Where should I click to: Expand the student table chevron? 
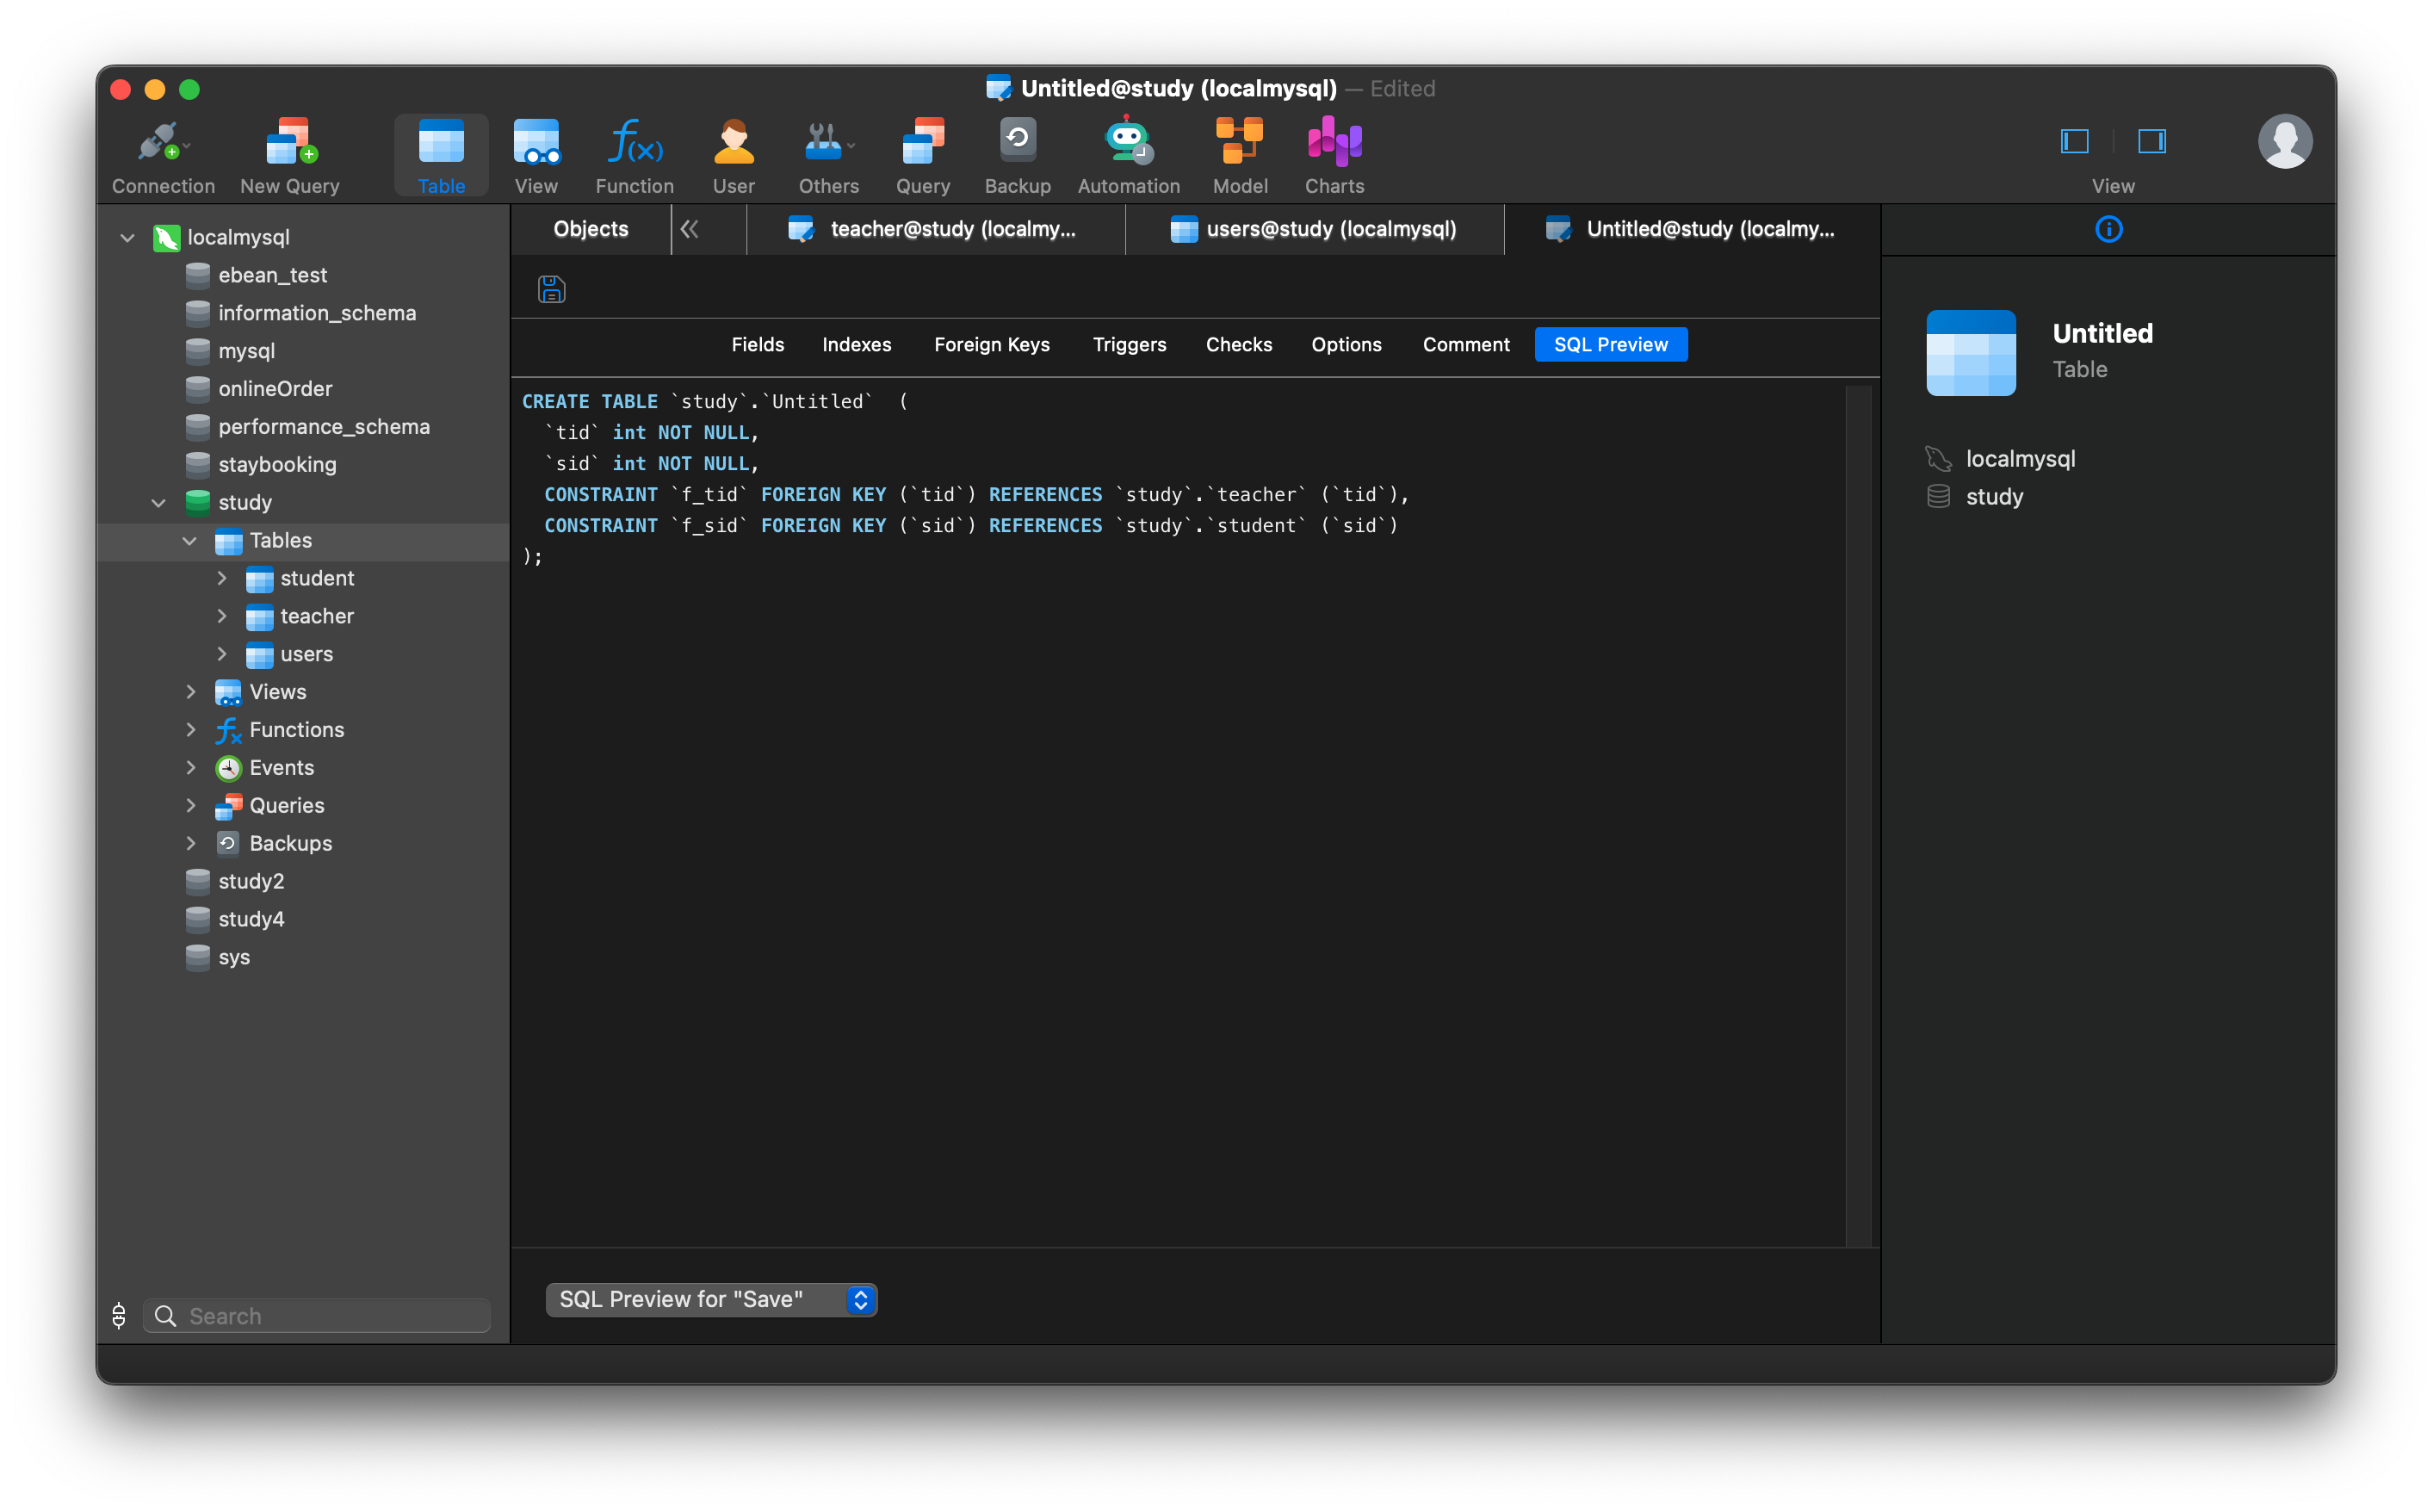coord(222,578)
